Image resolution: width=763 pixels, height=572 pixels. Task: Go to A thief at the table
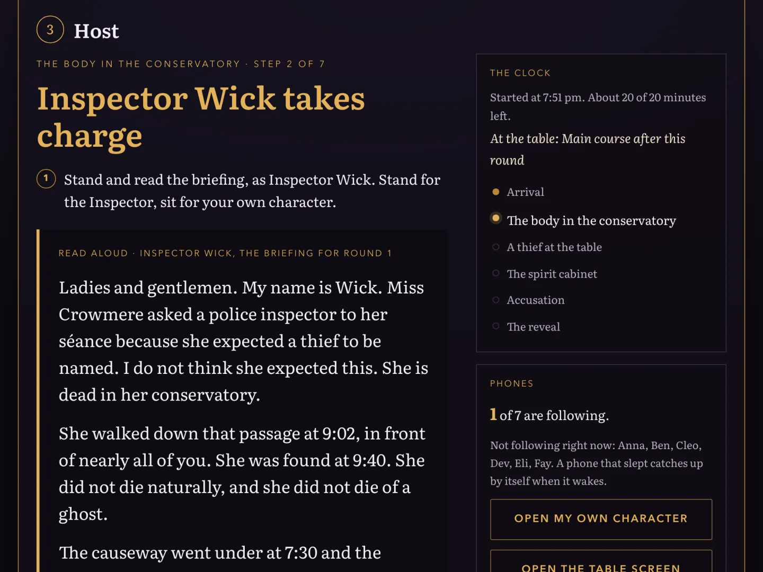[554, 247]
